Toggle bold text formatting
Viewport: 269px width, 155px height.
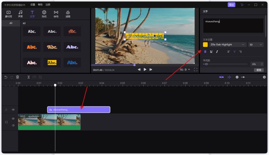point(205,52)
